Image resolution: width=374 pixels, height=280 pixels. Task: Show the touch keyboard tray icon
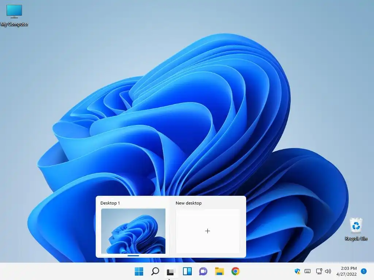[x=308, y=271]
